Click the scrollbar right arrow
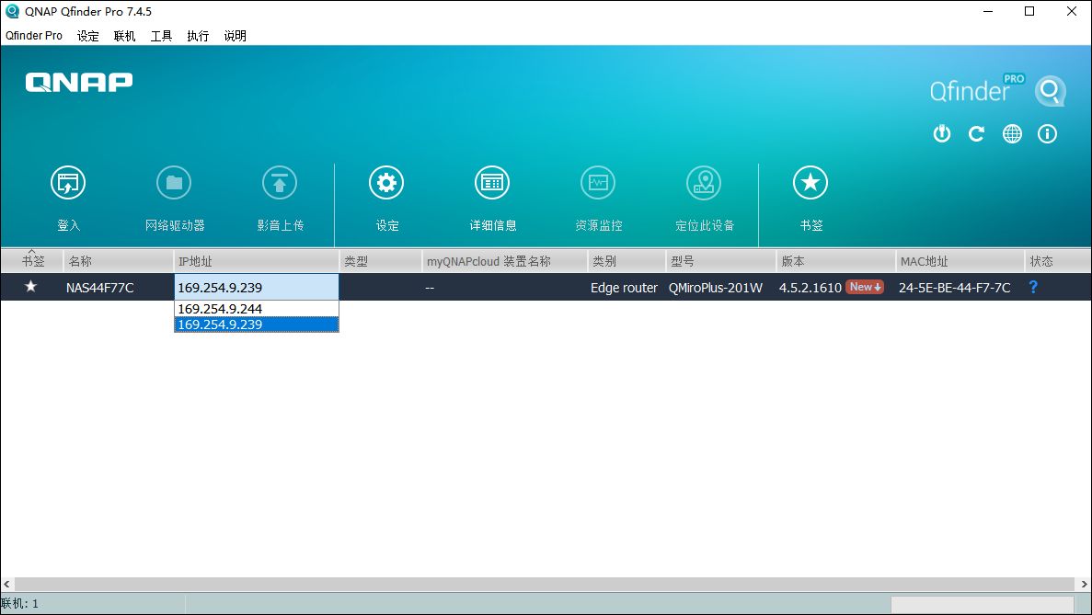1092x615 pixels. (x=1085, y=585)
